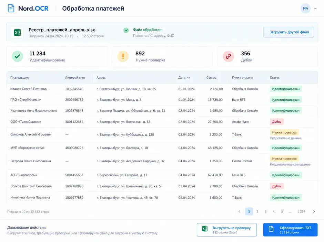Select payer Кузнецова Анна Владимировна
This screenshot has width=324, height=242.
(34, 110)
